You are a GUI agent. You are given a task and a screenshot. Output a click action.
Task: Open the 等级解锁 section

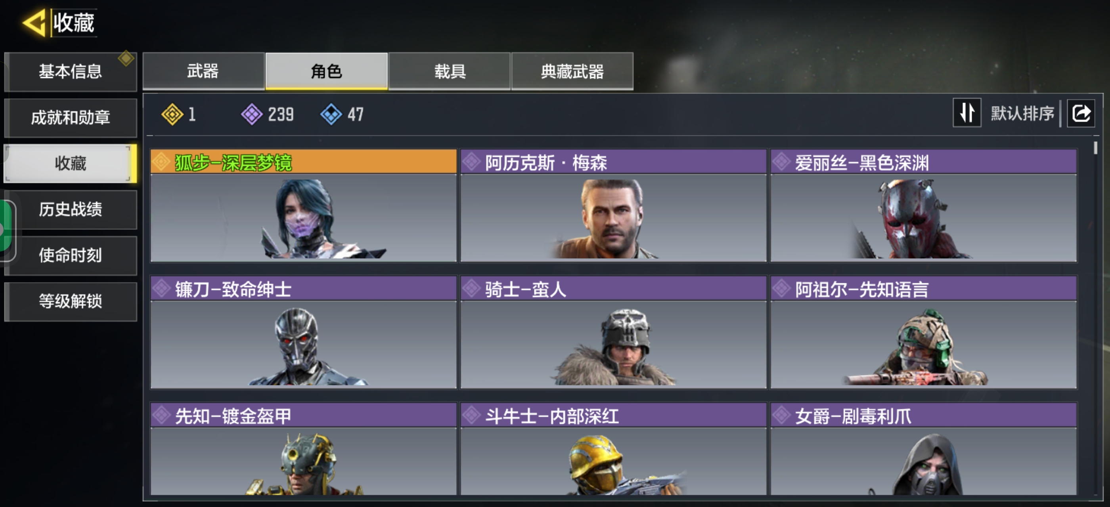[x=71, y=301]
